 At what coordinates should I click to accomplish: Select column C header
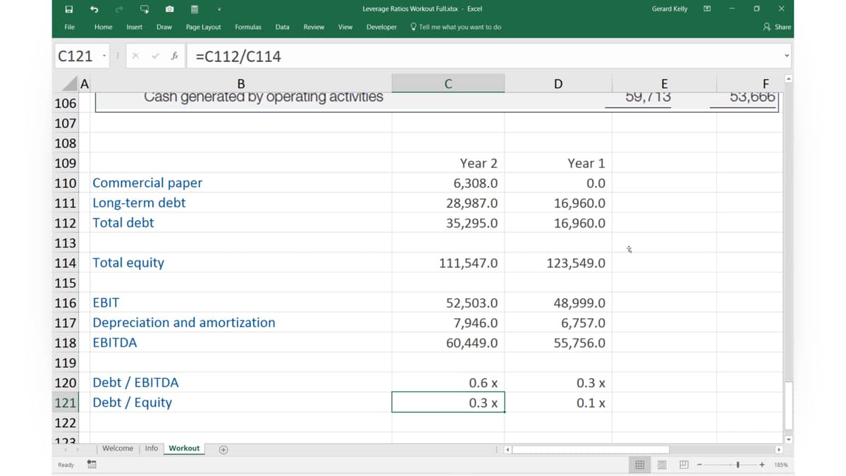(448, 83)
